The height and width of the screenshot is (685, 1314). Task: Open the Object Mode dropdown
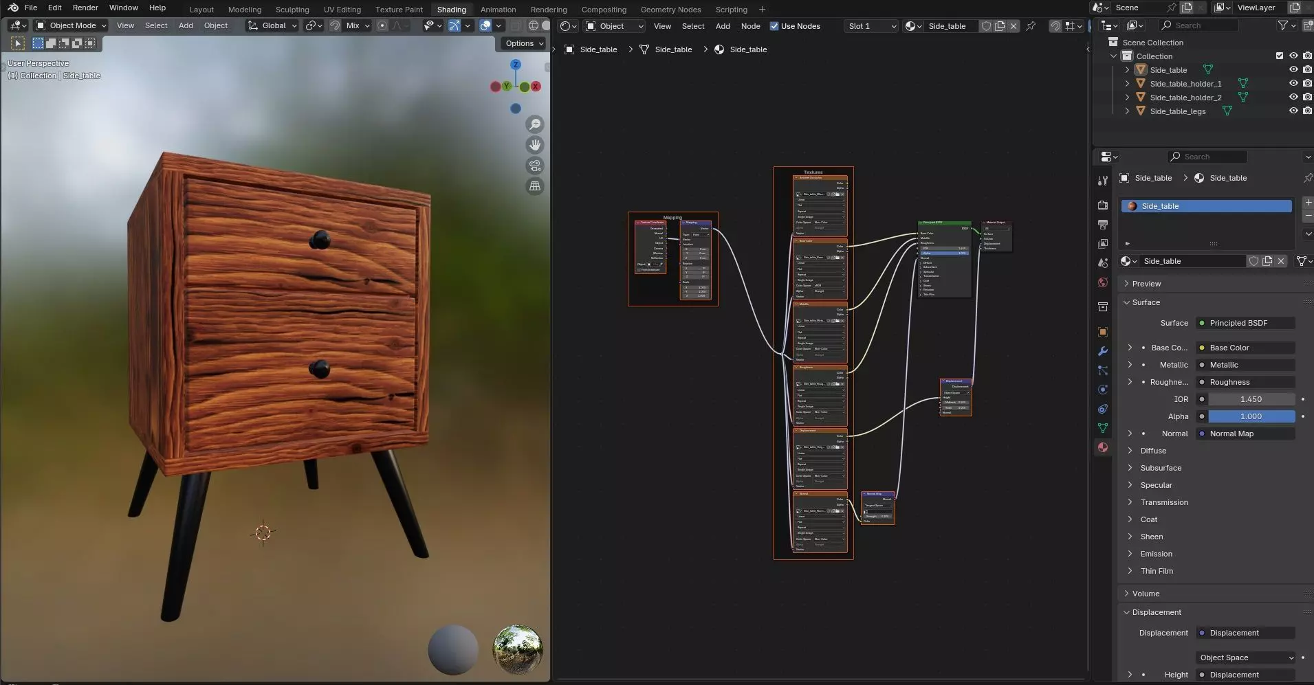(x=72, y=25)
